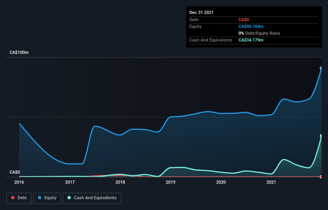The image size is (328, 210).
Task: Click the 2021 x-axis label
Action: [271, 182]
